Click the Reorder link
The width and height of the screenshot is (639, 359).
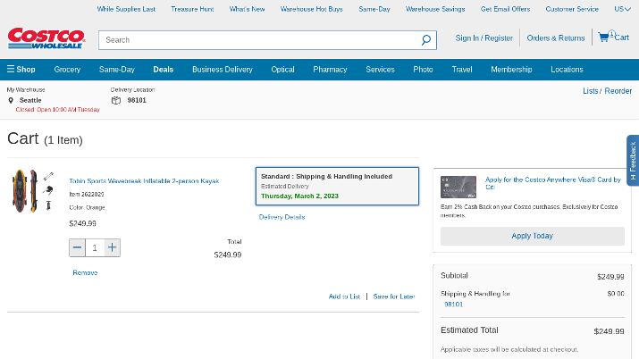(x=618, y=91)
